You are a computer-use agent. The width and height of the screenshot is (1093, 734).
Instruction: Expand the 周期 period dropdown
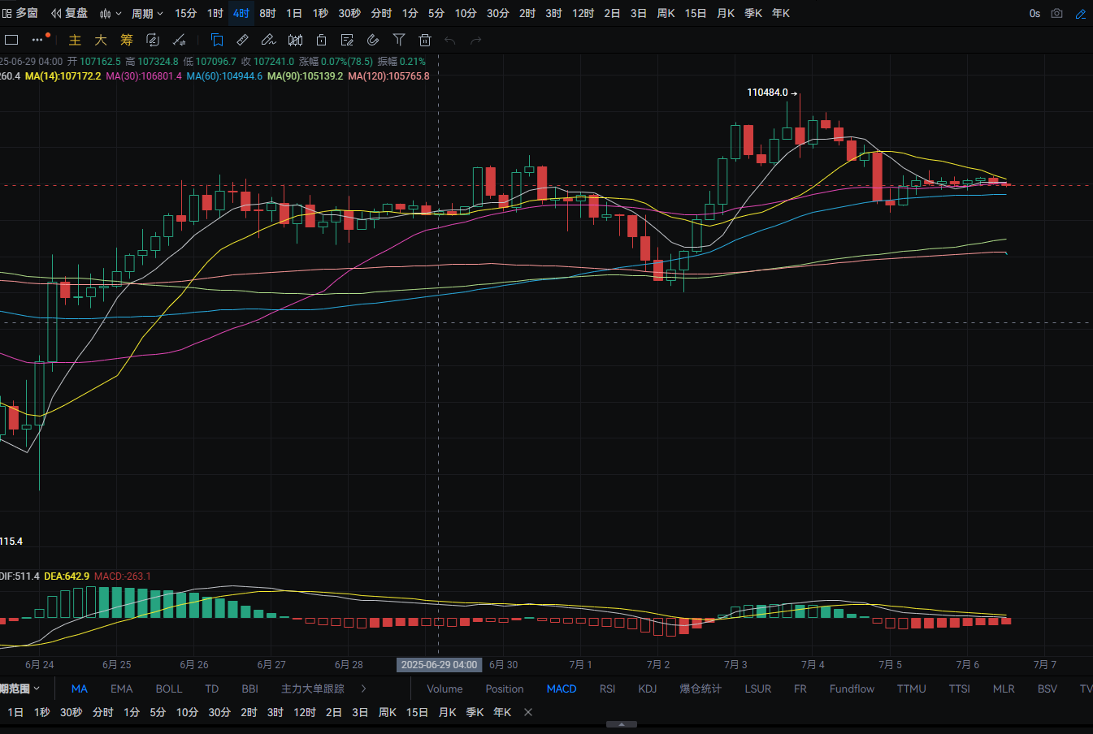point(147,13)
